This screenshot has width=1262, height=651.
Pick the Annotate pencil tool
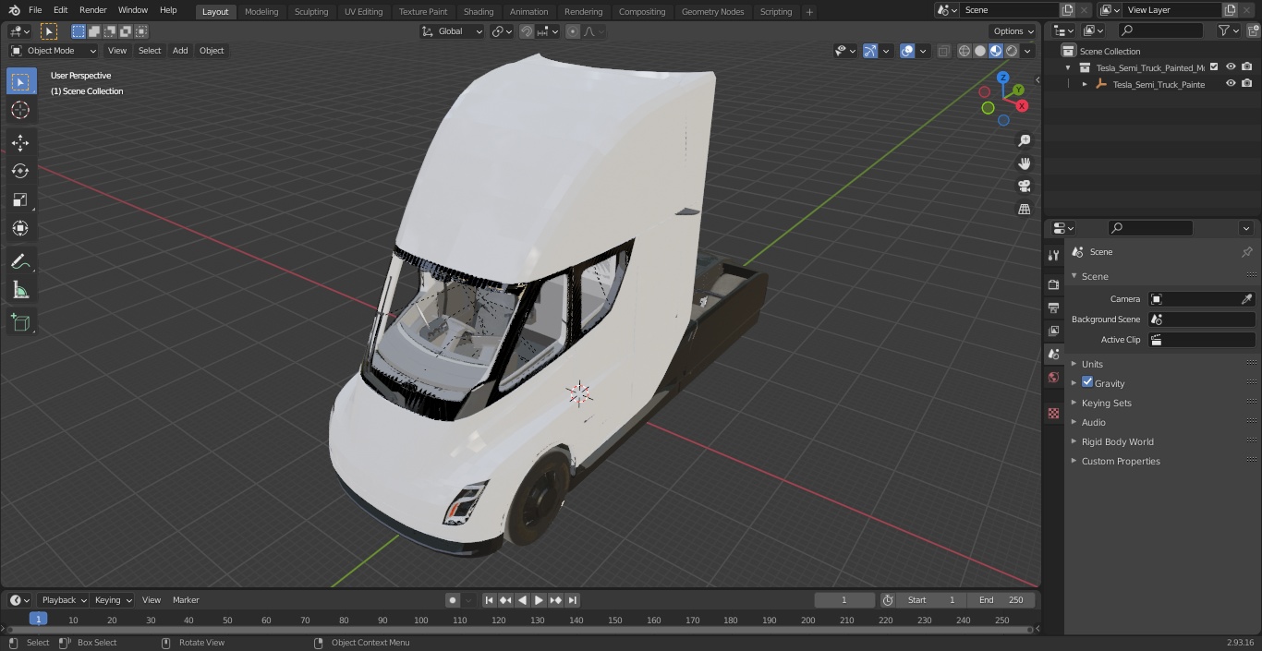coord(20,261)
